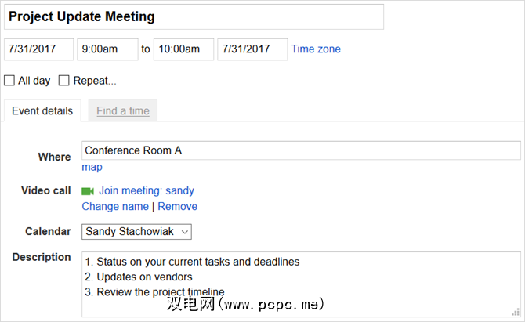This screenshot has height=322, width=525.
Task: Click the Conference Room A location field
Action: tap(301, 150)
